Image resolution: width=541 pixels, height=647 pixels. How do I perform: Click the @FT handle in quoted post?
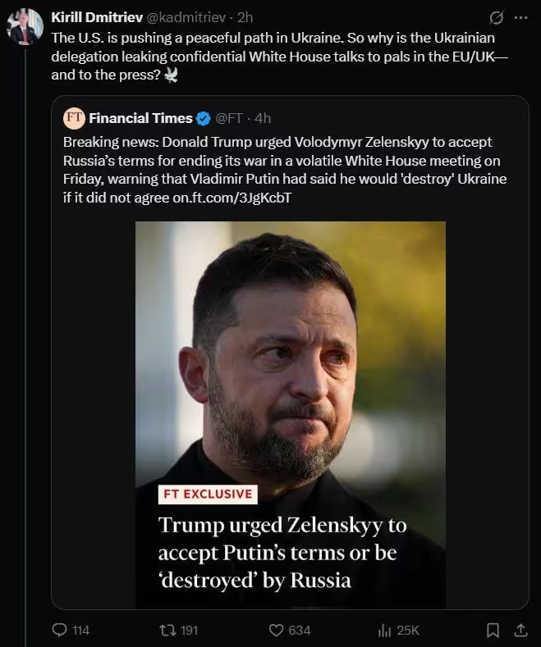[229, 119]
